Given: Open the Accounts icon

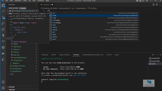Looking at the screenshot, I should (x=3, y=82).
